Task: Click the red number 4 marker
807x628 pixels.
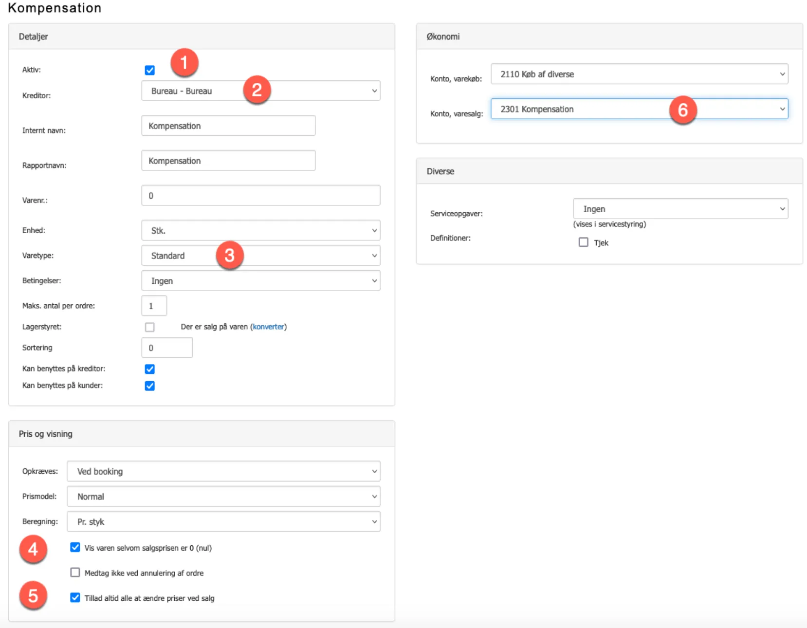Action: (x=33, y=549)
